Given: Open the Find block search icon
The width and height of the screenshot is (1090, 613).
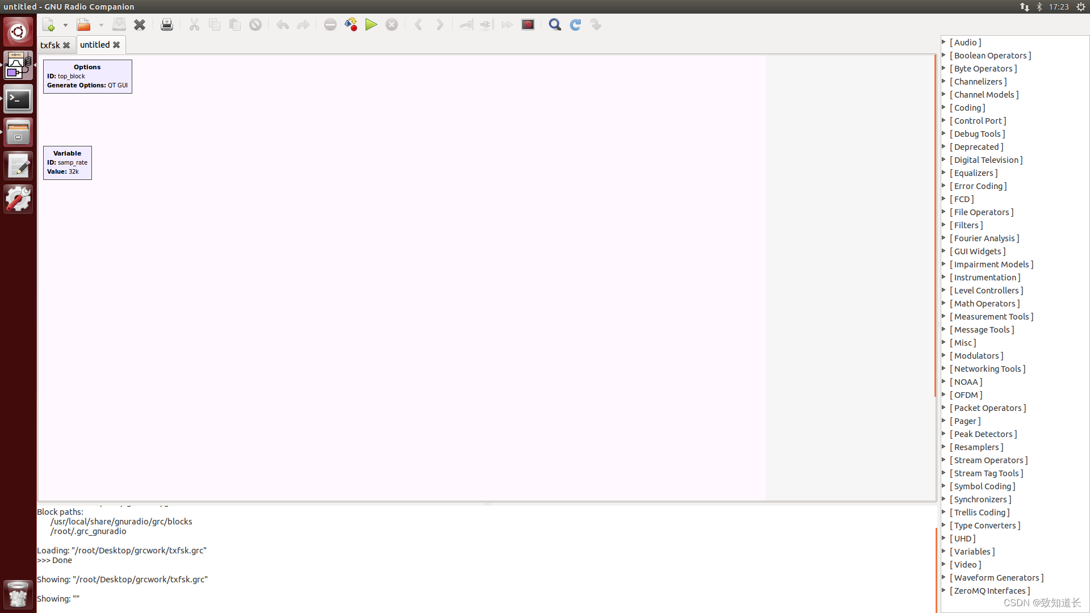Looking at the screenshot, I should point(555,24).
